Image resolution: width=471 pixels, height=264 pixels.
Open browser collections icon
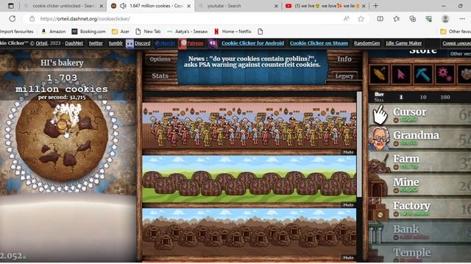[412, 19]
